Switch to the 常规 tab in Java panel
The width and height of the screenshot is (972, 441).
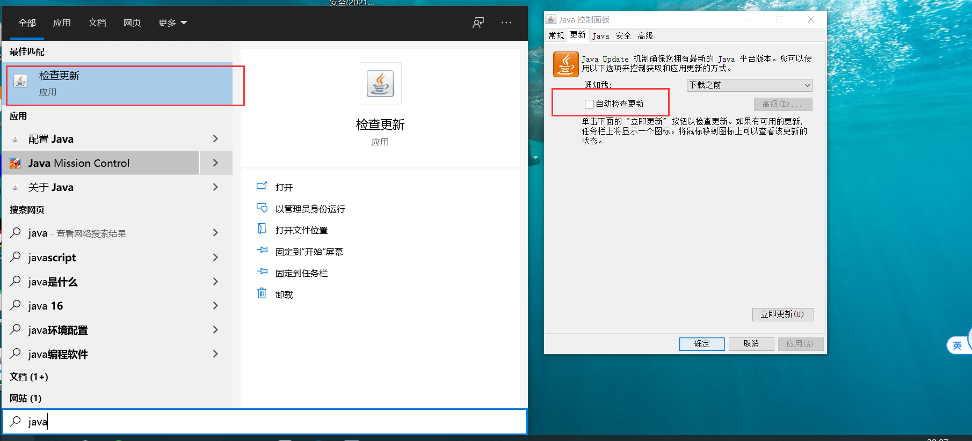(x=556, y=36)
